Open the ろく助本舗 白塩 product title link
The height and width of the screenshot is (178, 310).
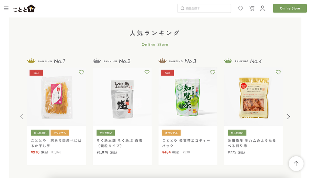120,143
